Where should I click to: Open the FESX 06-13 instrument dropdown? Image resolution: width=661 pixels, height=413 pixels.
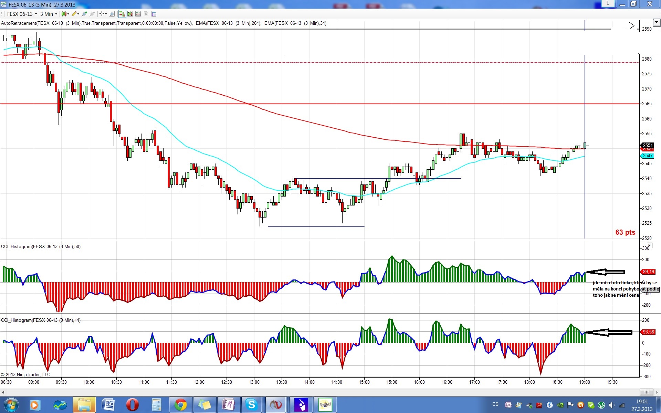pos(21,14)
